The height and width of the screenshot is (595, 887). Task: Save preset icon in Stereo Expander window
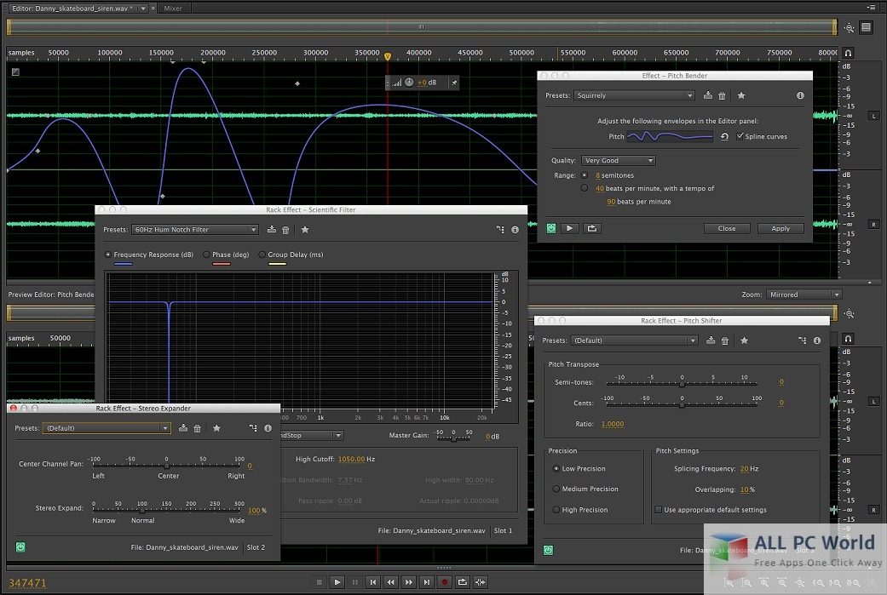183,428
